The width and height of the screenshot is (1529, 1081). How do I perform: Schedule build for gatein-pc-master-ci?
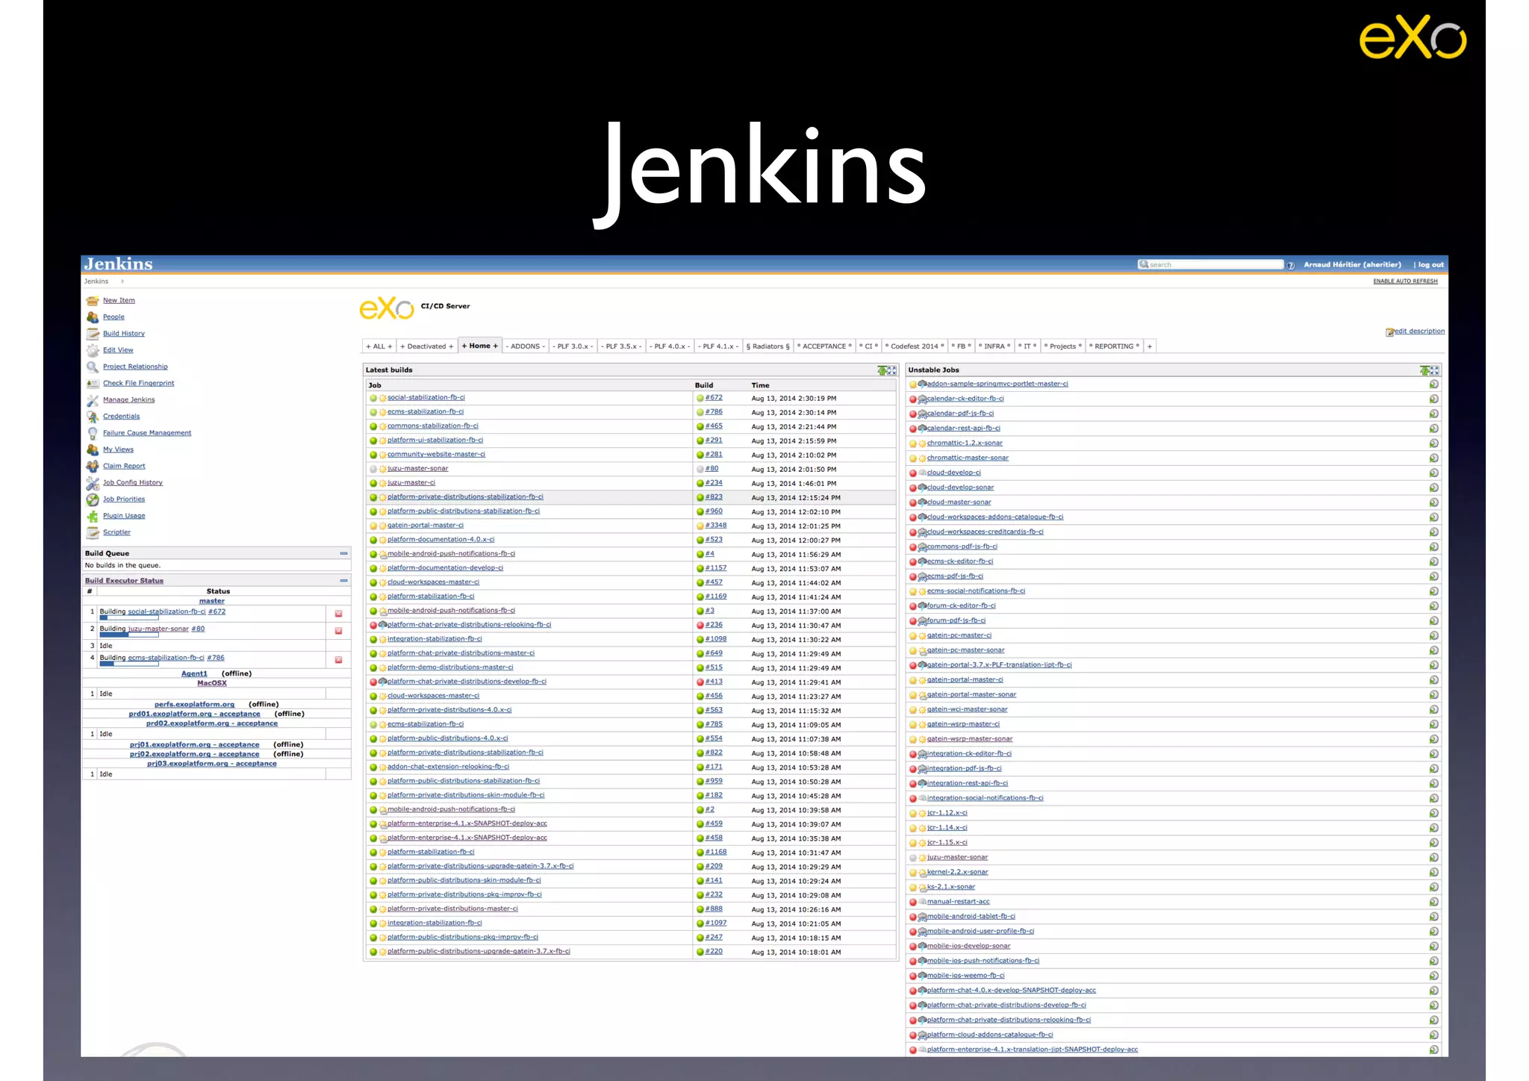pos(1433,636)
